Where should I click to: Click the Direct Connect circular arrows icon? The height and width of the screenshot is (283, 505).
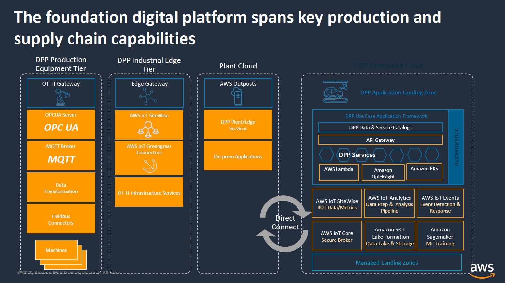(284, 223)
